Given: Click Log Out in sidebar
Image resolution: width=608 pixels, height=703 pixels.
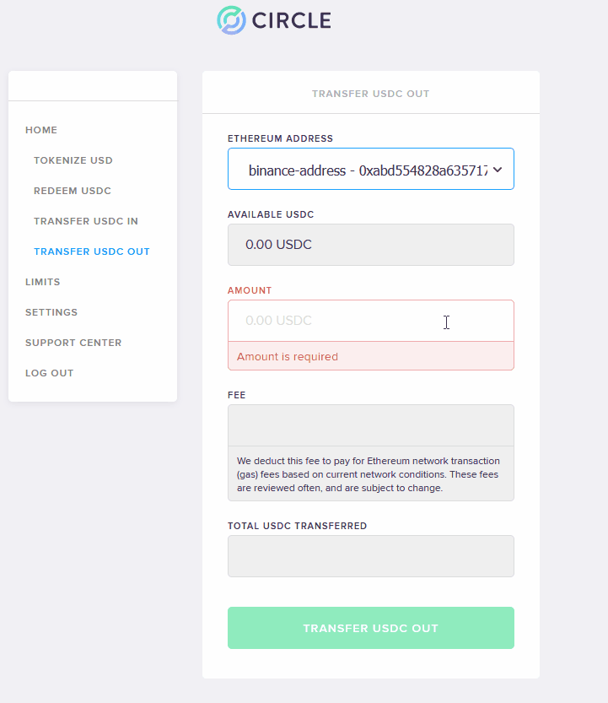Looking at the screenshot, I should tap(49, 374).
